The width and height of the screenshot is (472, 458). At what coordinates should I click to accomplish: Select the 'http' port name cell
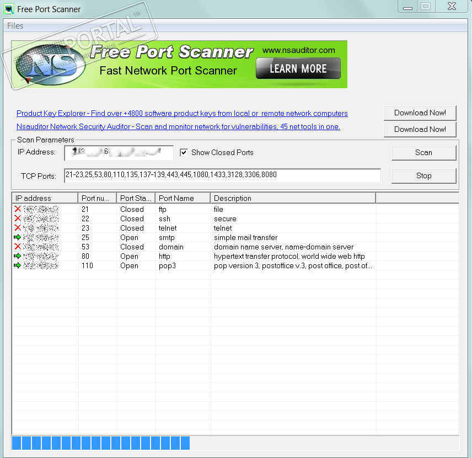(x=164, y=257)
